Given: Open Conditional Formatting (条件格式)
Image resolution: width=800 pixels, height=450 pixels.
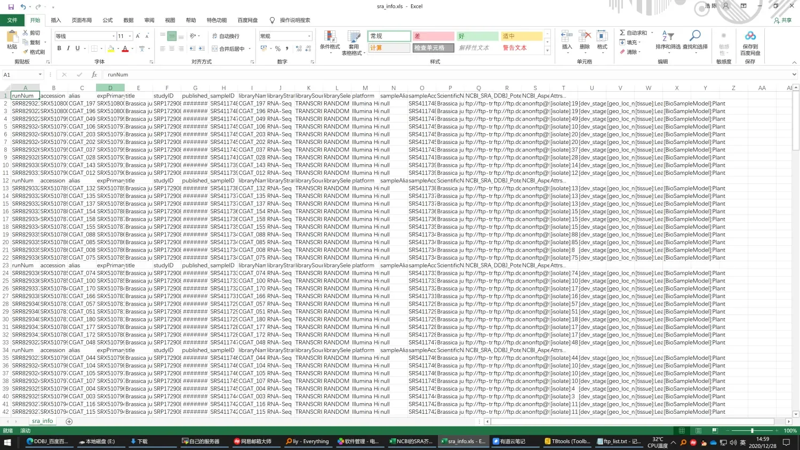Looking at the screenshot, I should [x=330, y=38].
